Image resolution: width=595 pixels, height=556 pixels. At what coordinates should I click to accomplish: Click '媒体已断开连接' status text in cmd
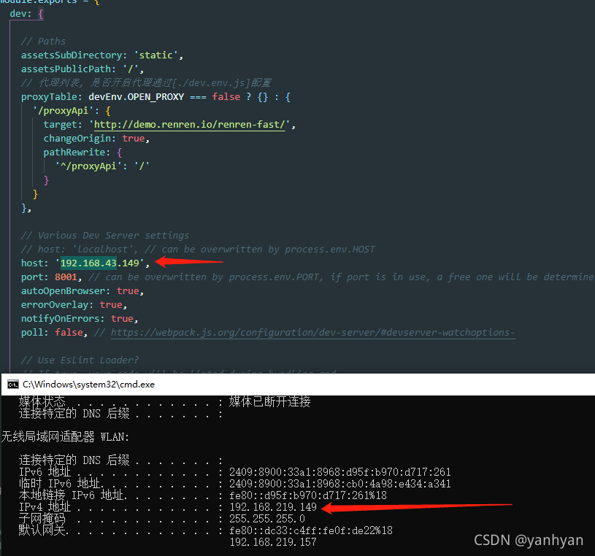tap(270, 401)
